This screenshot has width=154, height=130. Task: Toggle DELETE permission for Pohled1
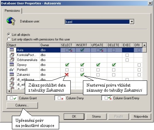tap(114, 70)
